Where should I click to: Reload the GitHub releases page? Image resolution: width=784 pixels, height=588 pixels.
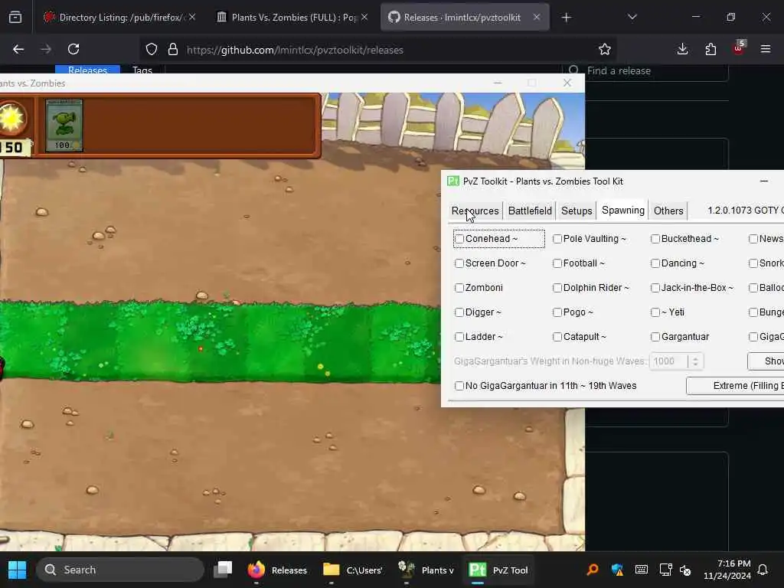click(73, 49)
